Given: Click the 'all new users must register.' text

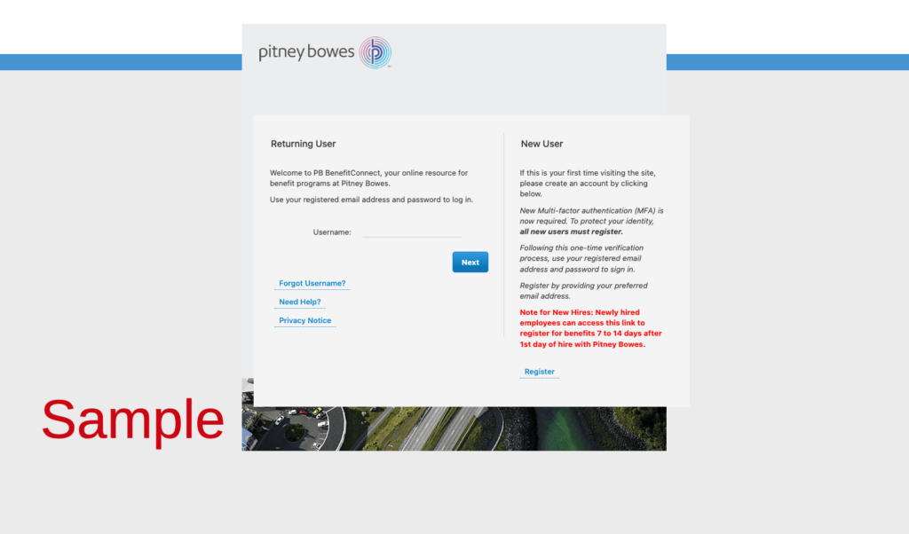Looking at the screenshot, I should (571, 232).
